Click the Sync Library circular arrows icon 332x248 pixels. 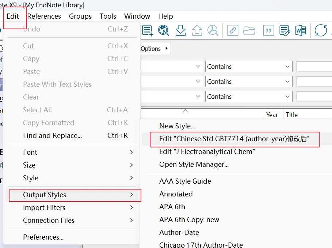[321, 30]
